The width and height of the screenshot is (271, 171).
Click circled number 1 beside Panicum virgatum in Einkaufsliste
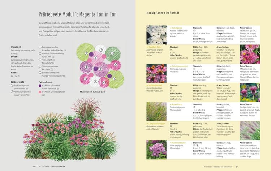[x=12, y=85]
